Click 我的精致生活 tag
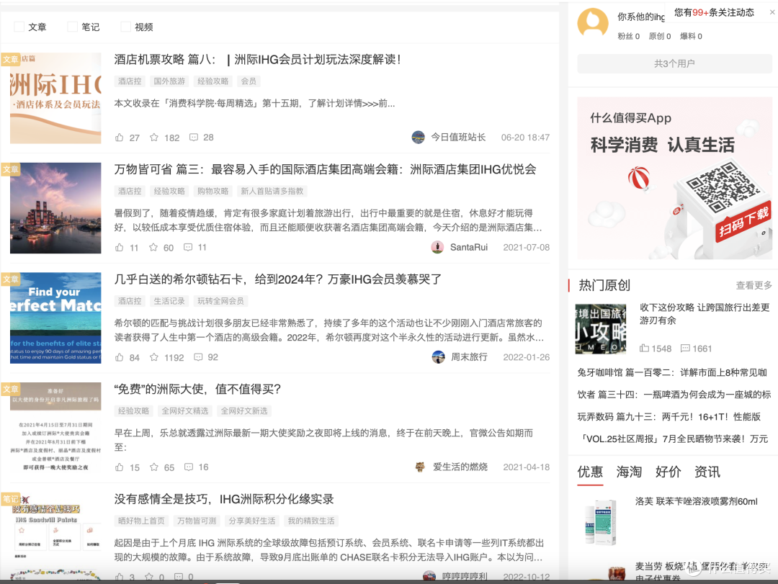Viewport: 778px width, 584px height. tap(311, 521)
